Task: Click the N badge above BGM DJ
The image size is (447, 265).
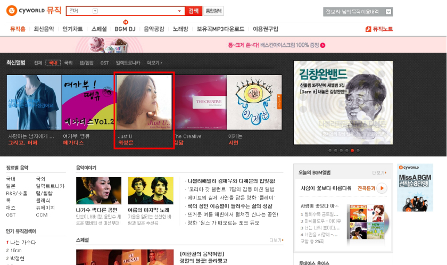Action: [126, 22]
